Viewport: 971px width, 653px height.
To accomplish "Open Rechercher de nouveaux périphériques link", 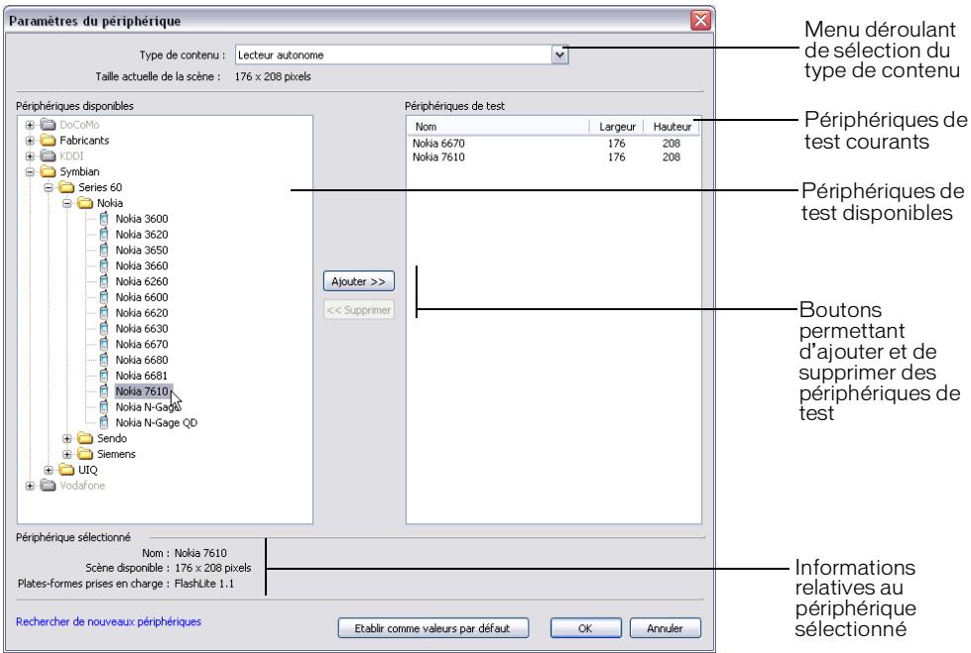I will 108,621.
